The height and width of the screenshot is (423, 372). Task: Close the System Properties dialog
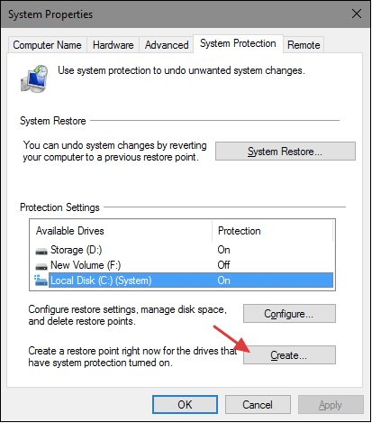357,14
